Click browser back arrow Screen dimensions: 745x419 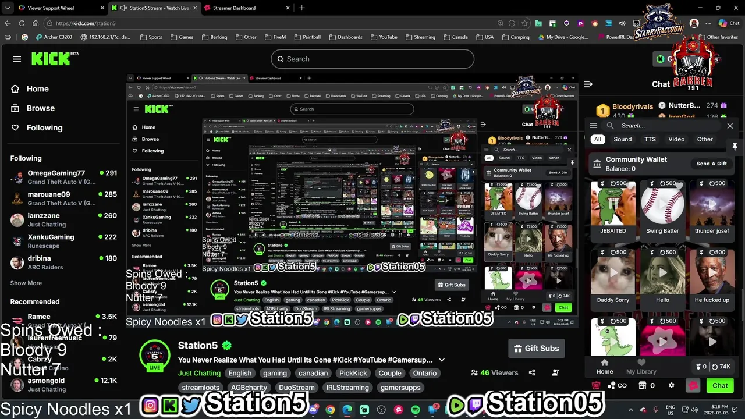click(x=8, y=23)
